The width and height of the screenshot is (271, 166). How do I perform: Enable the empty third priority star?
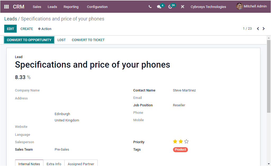click(187, 141)
